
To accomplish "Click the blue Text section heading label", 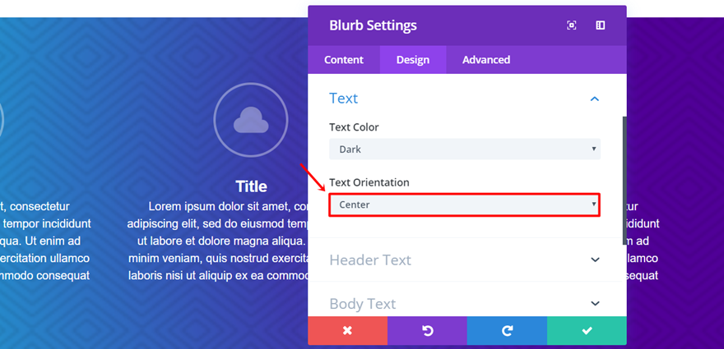I will (343, 99).
